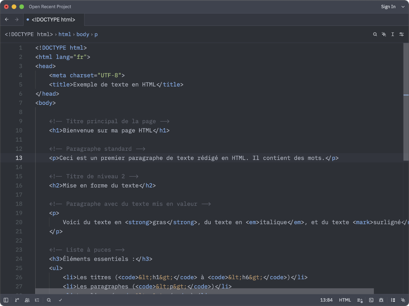Open the cursor position 13:84 indicator

pyautogui.click(x=326, y=300)
